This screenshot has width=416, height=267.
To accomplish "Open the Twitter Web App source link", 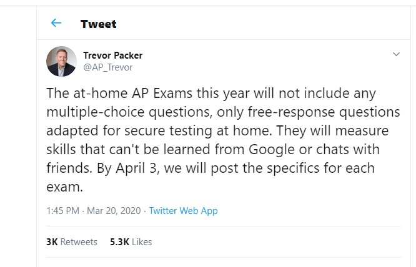I will point(183,211).
